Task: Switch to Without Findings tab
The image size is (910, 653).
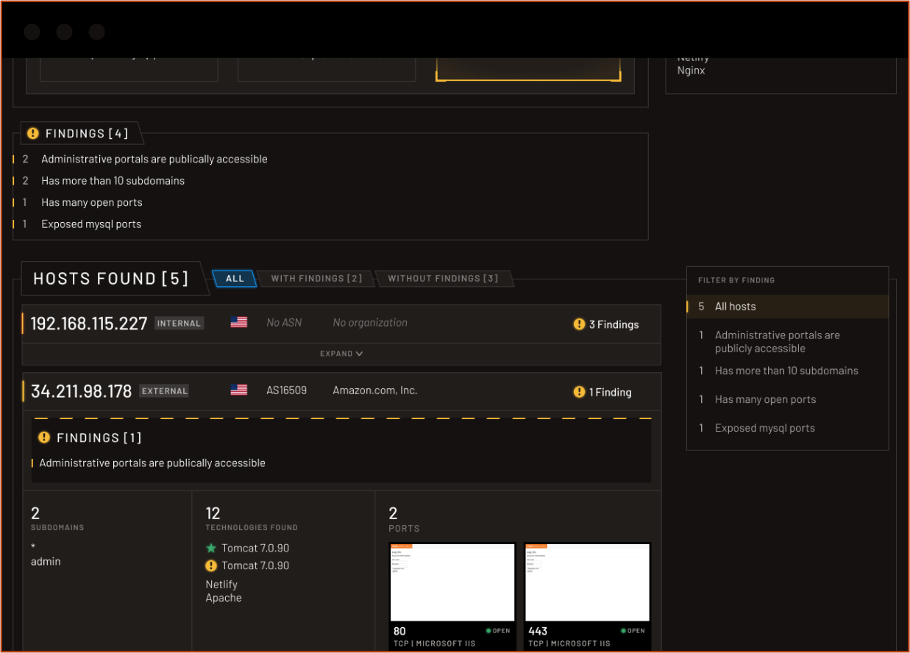Action: pyautogui.click(x=443, y=279)
